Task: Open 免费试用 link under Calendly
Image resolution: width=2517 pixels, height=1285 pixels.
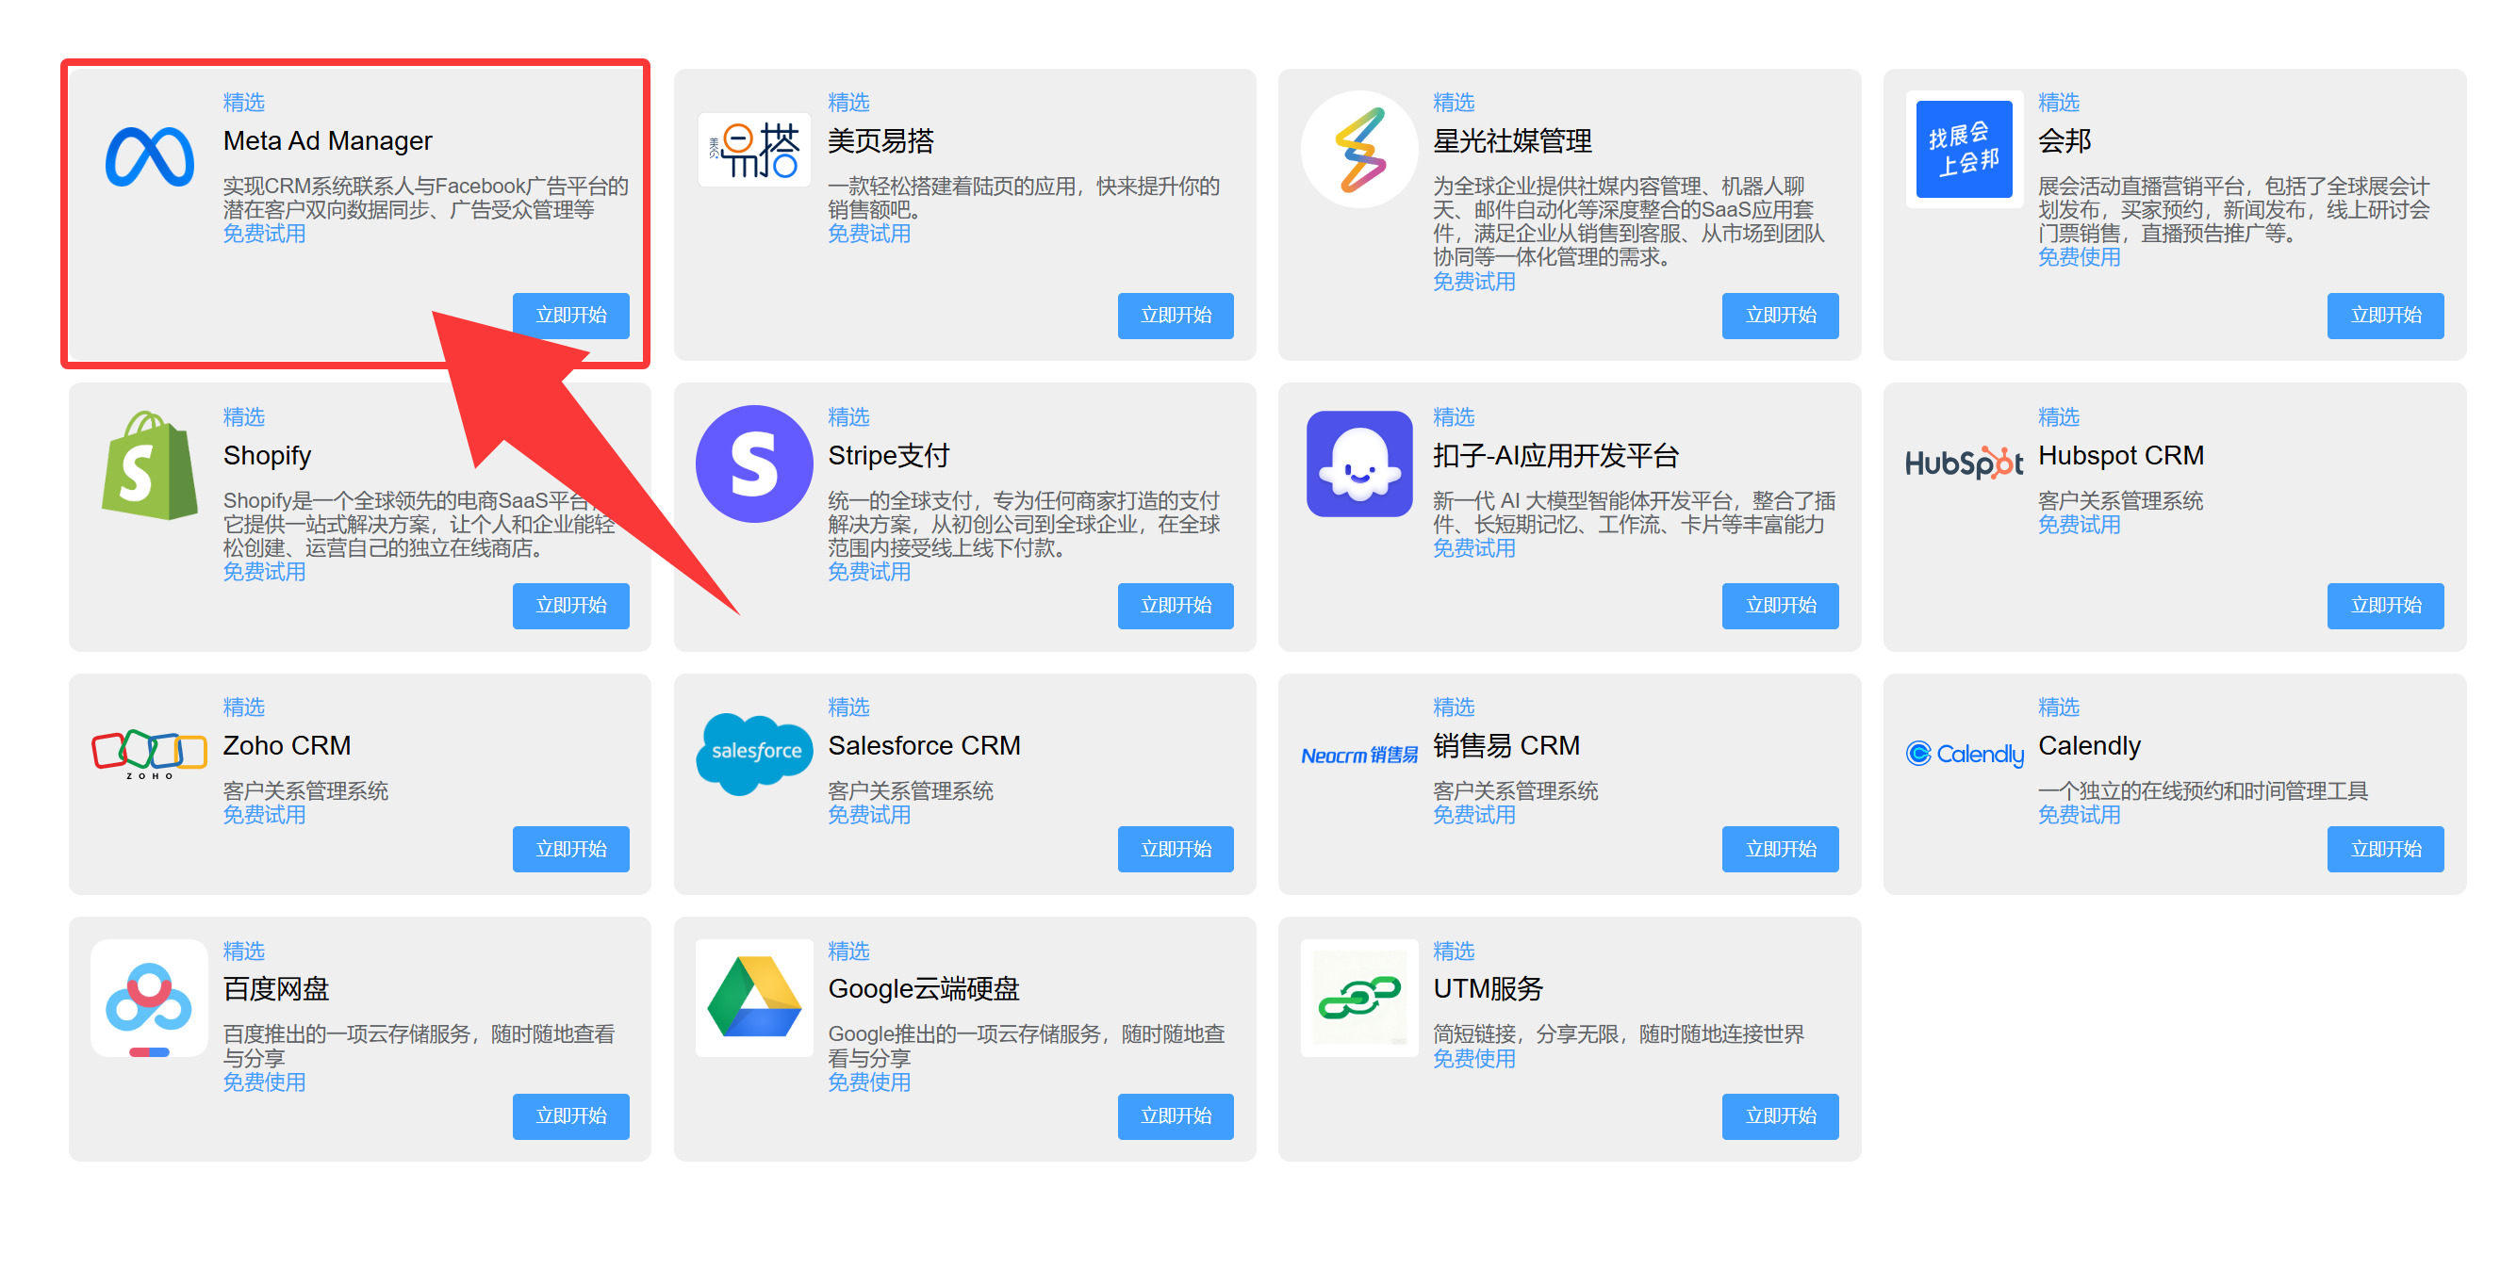Action: pos(2079,814)
